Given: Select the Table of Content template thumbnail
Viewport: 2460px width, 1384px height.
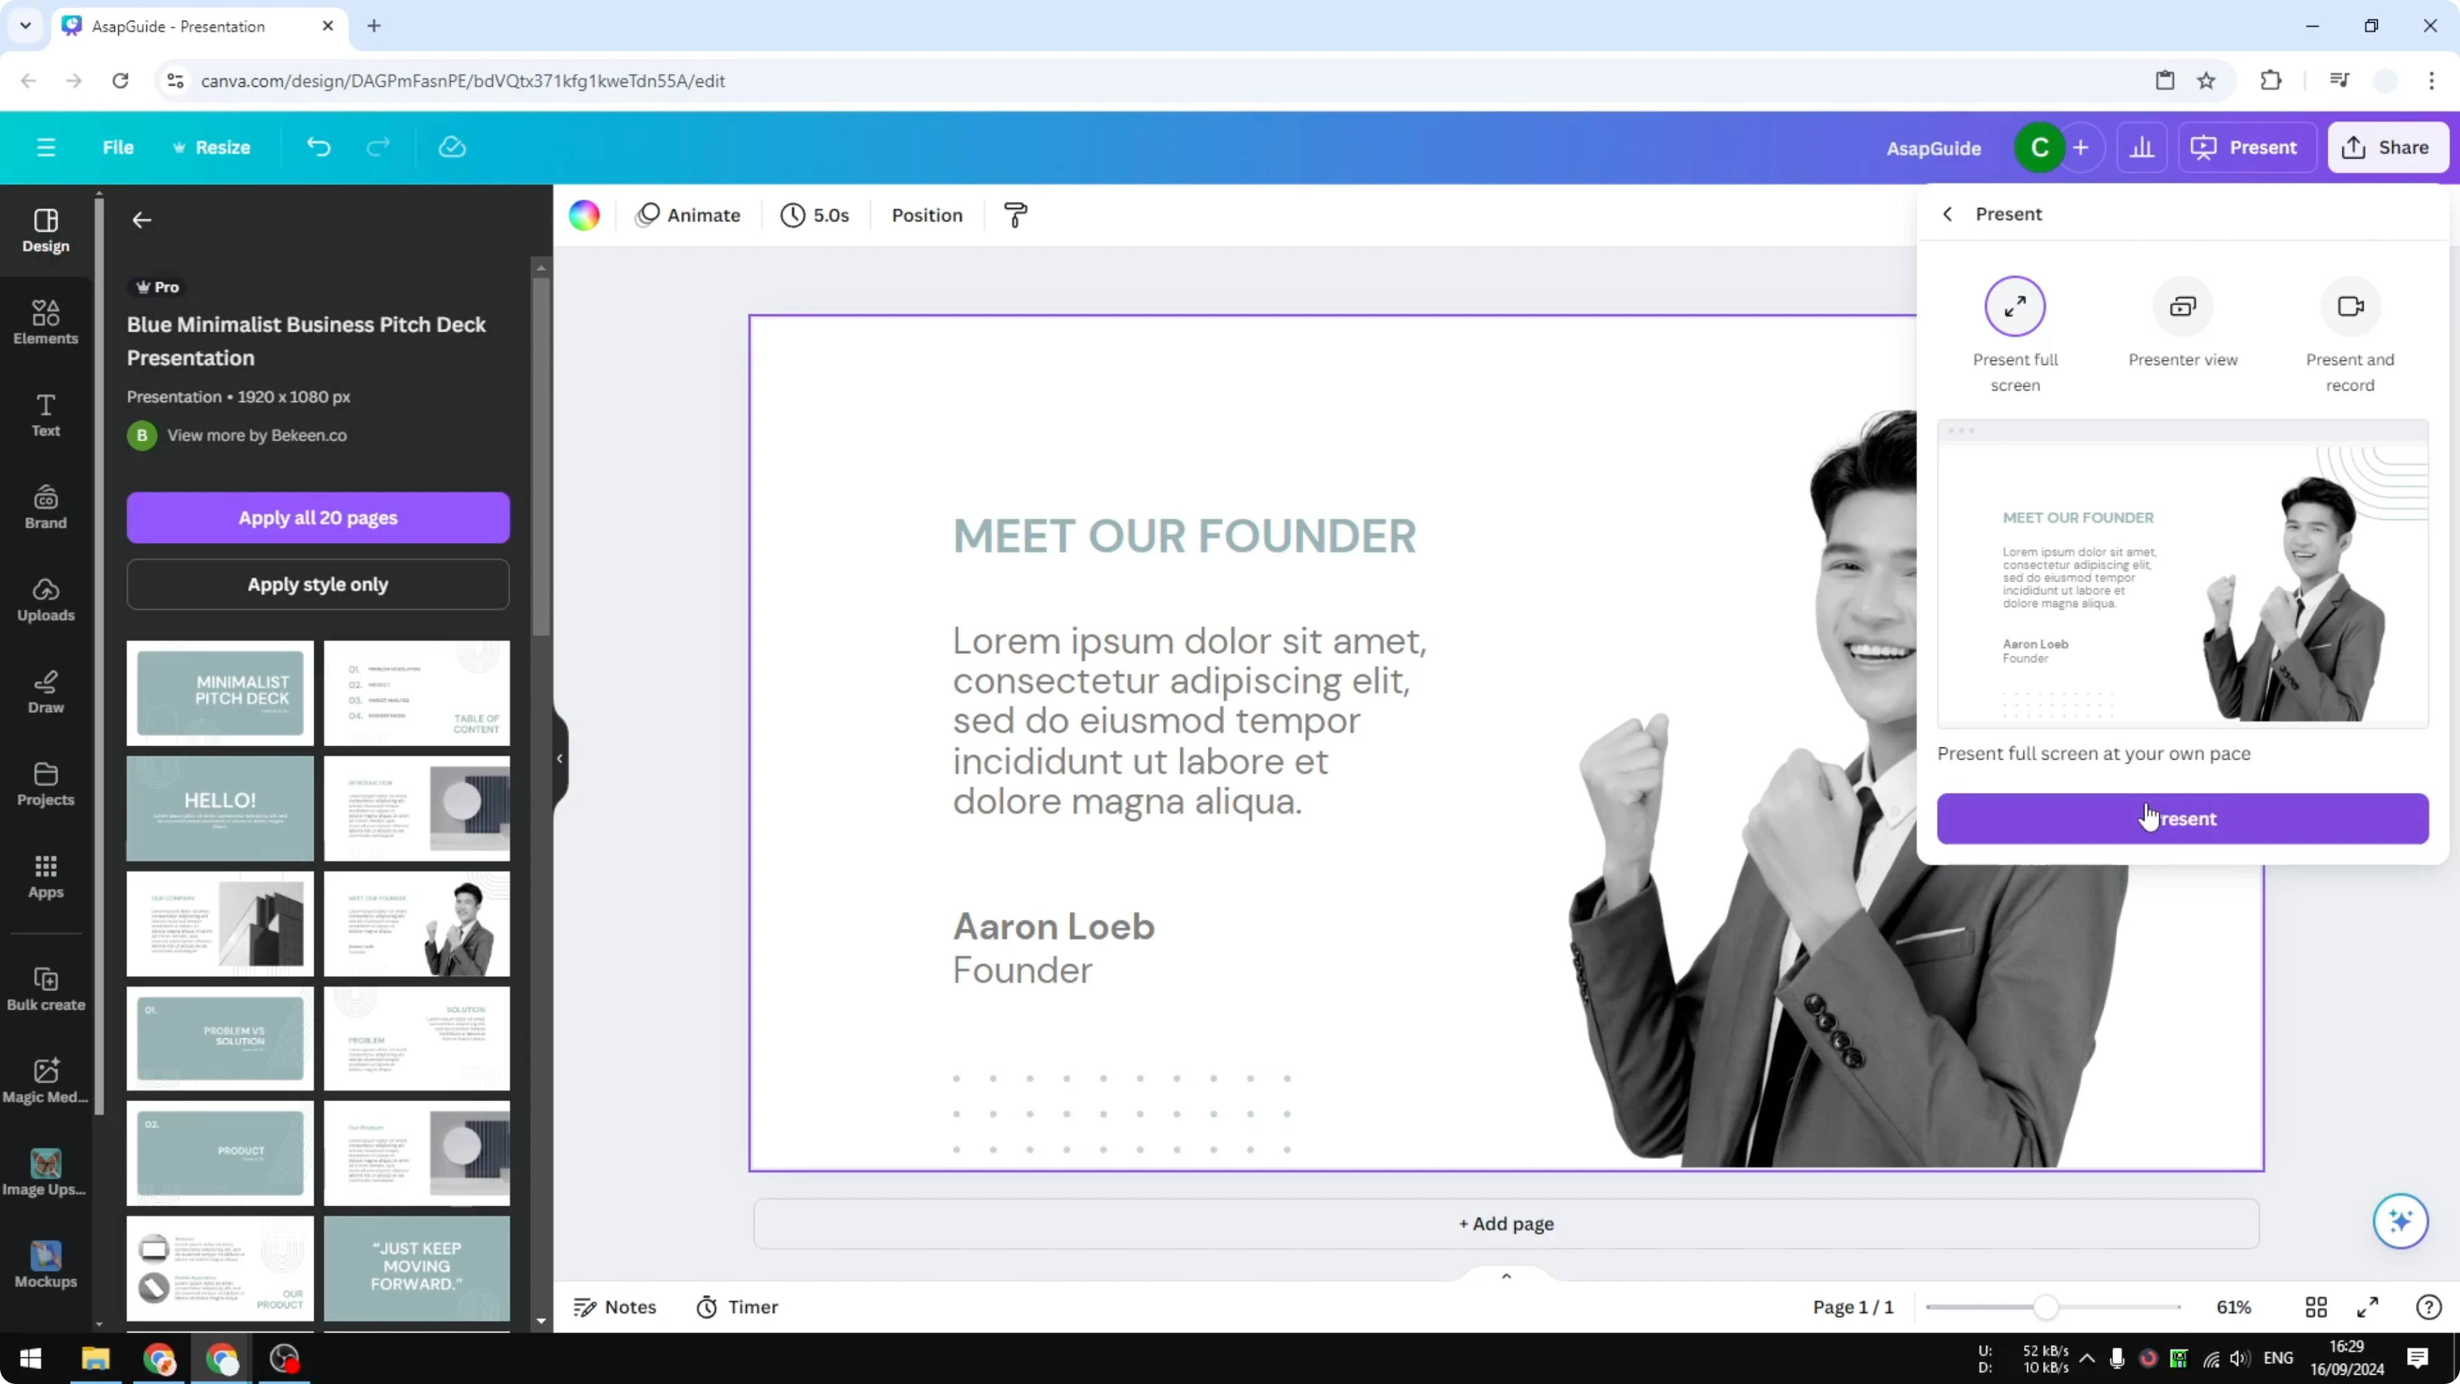Looking at the screenshot, I should pyautogui.click(x=416, y=693).
